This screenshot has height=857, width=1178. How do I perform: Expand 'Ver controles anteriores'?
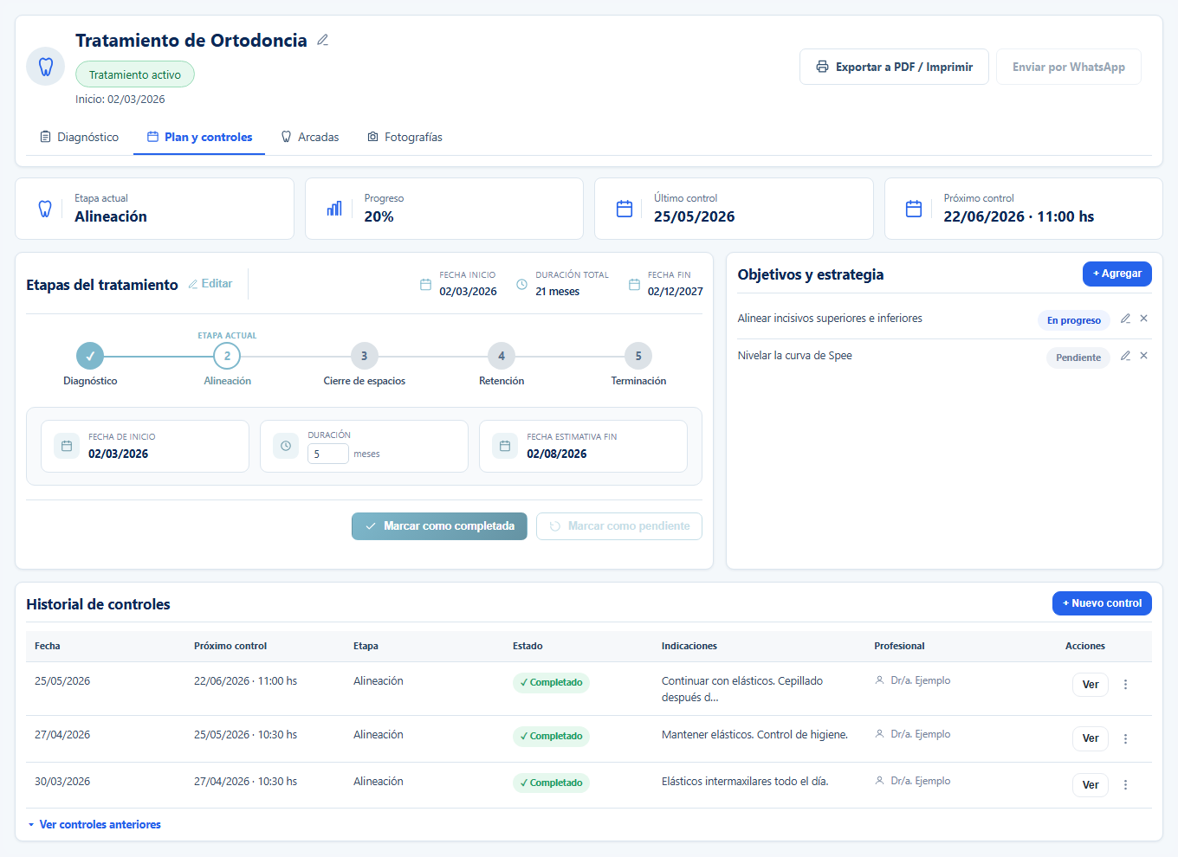point(94,825)
